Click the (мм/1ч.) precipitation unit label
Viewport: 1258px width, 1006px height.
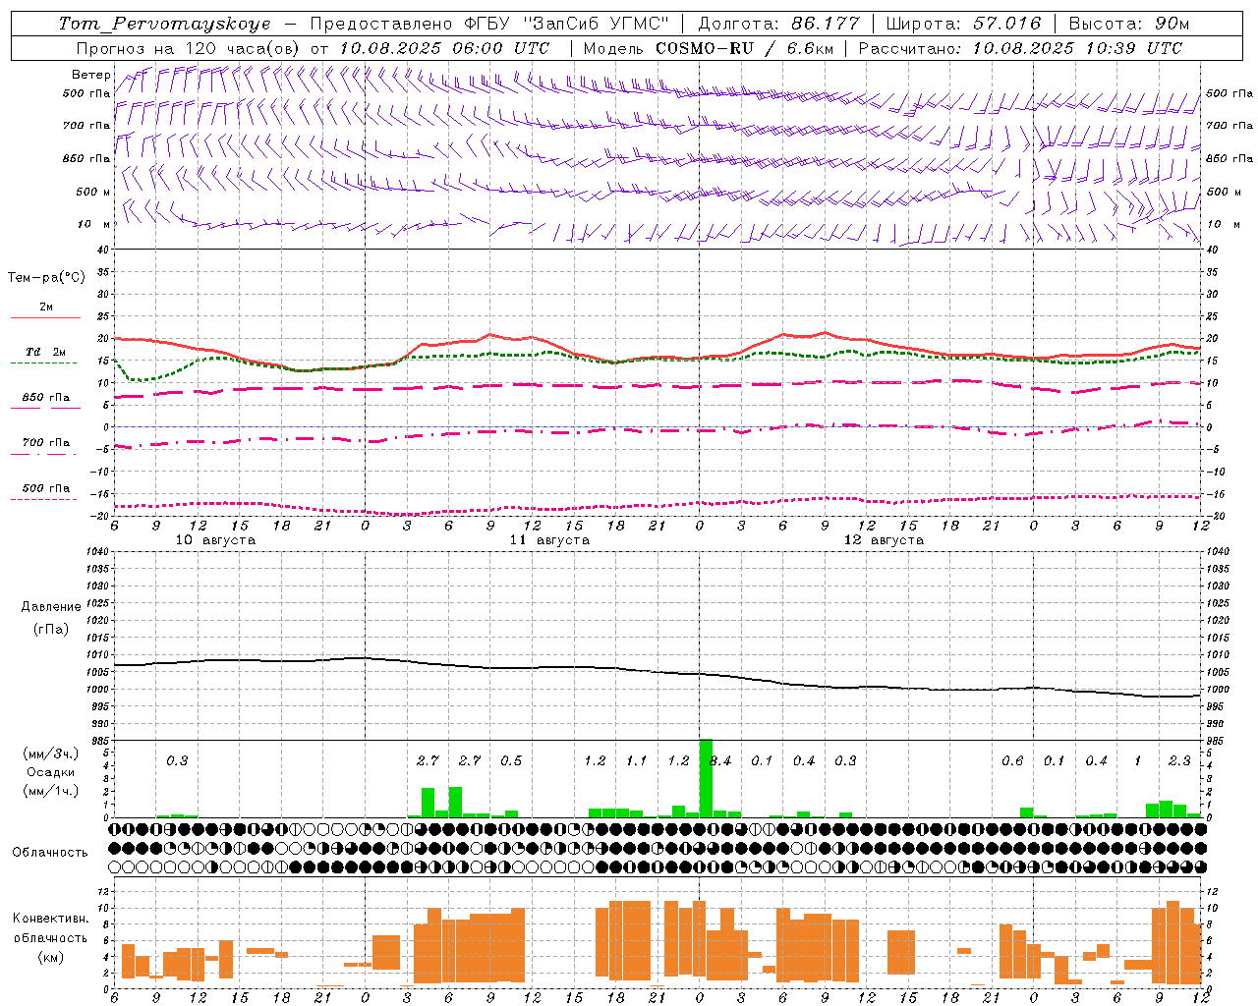click(x=51, y=791)
